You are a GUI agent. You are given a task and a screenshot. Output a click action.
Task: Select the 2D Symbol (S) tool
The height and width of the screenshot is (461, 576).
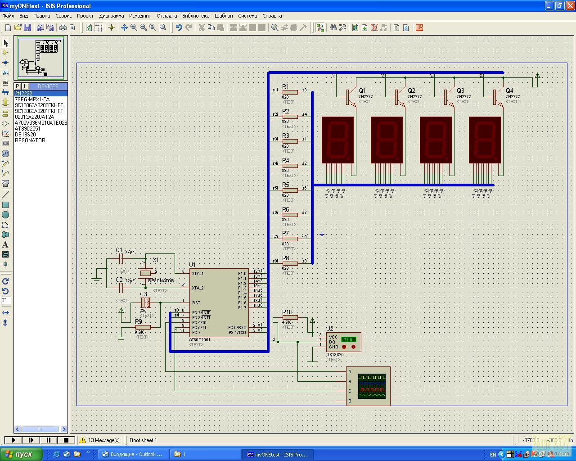5,254
